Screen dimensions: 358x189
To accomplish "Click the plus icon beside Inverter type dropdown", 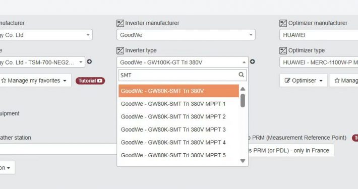I will point(252,61).
